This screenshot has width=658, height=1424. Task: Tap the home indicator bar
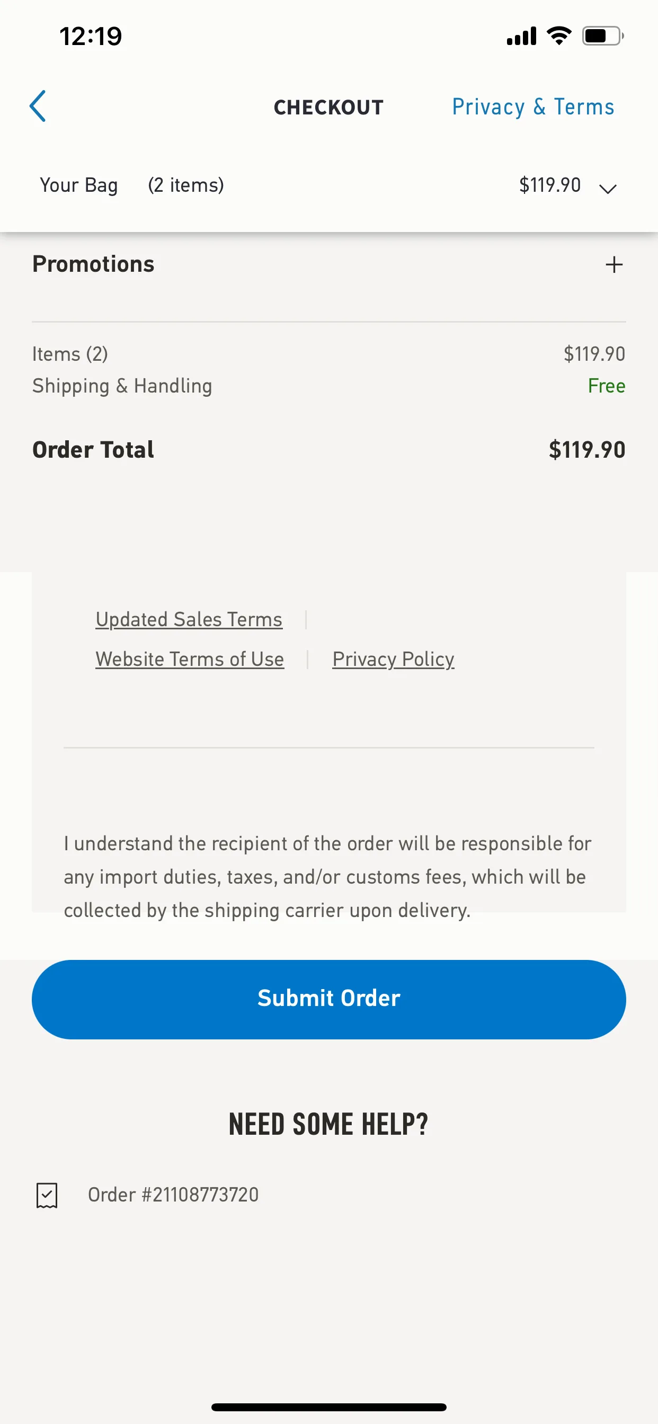click(329, 1407)
